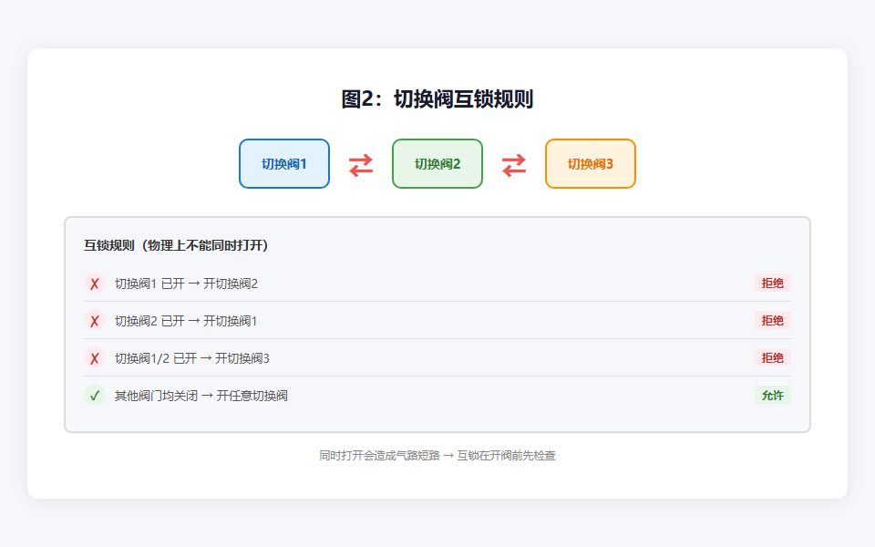Click the 拒绝 badge in the 切换阀1/2 已开 → 开切换阀3 row
875x547 pixels.
point(772,357)
